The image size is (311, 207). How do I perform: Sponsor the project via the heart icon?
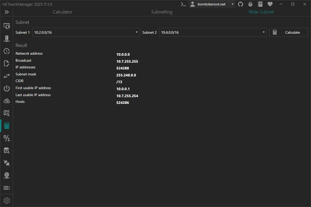coord(270,4)
